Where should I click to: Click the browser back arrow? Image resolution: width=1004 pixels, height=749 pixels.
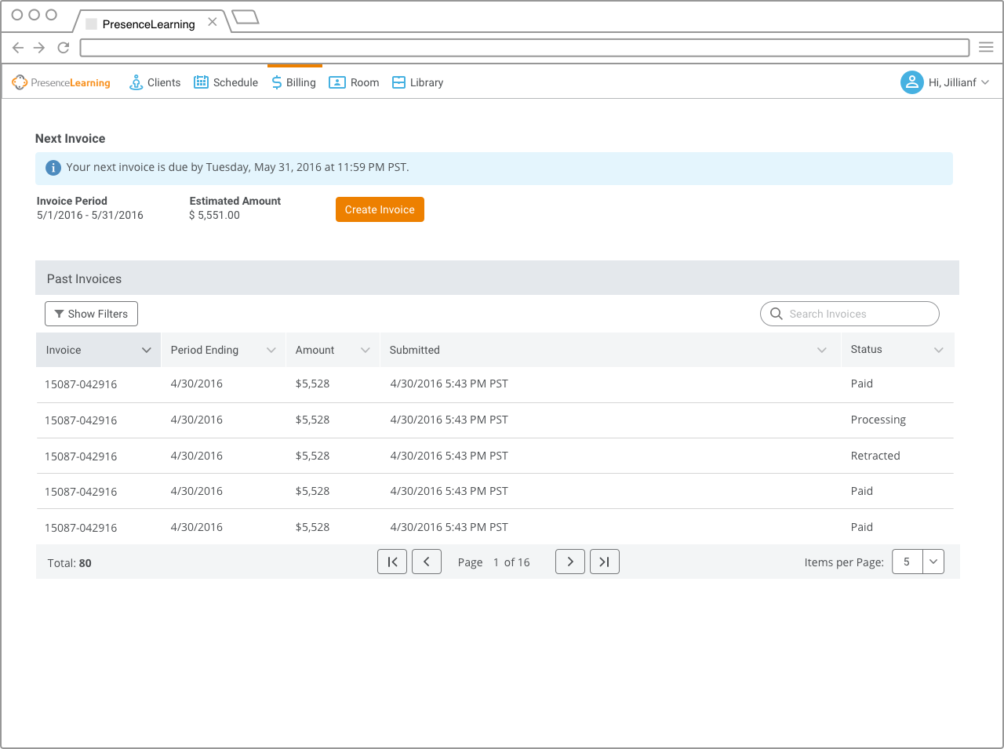click(18, 48)
